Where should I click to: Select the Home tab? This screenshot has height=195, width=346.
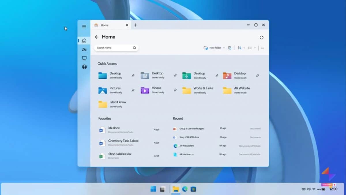[x=105, y=25]
